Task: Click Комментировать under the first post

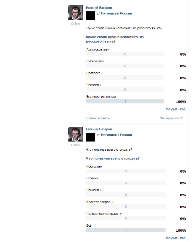Action: pyautogui.click(x=98, y=118)
